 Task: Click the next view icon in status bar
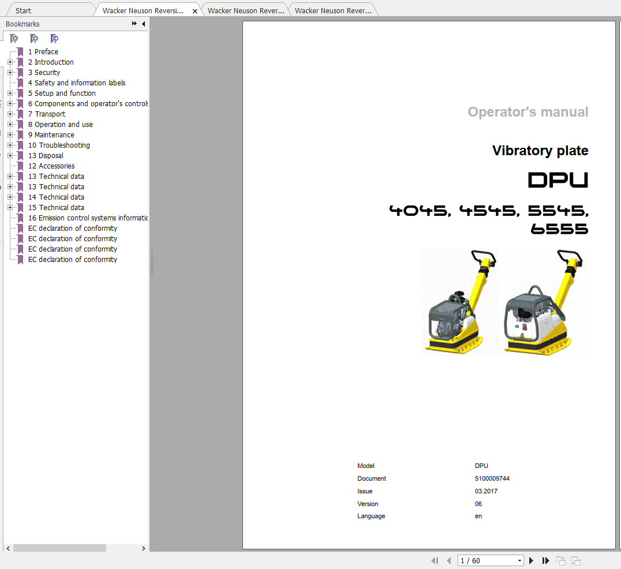click(x=576, y=561)
